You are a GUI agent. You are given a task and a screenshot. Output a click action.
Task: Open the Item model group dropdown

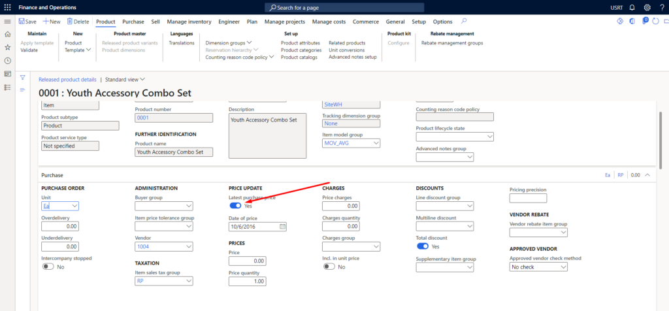376,144
